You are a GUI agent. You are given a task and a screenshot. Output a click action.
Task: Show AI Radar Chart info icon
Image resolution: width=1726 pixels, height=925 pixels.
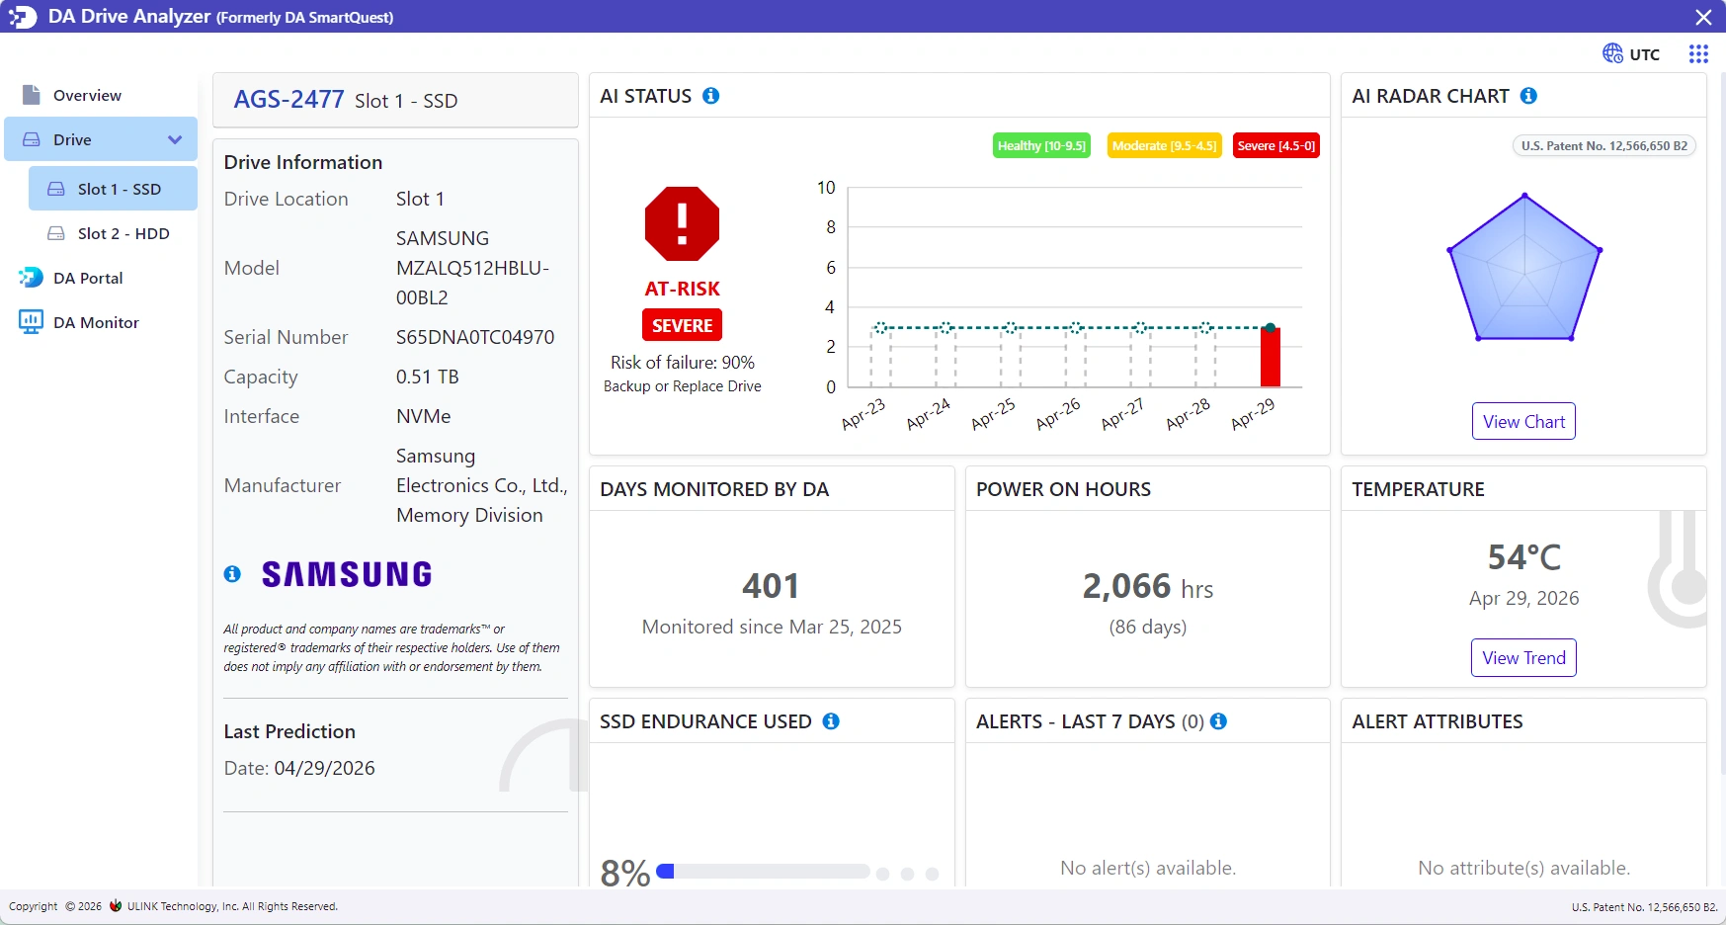[x=1528, y=96]
